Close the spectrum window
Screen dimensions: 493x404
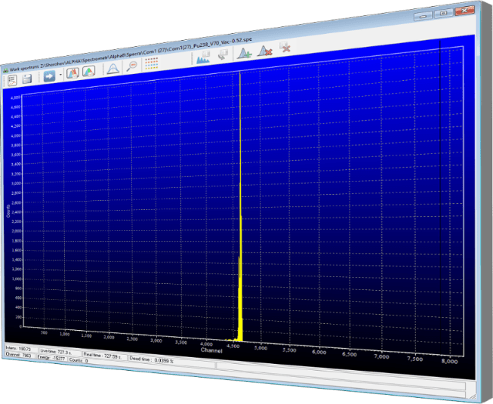(x=464, y=10)
